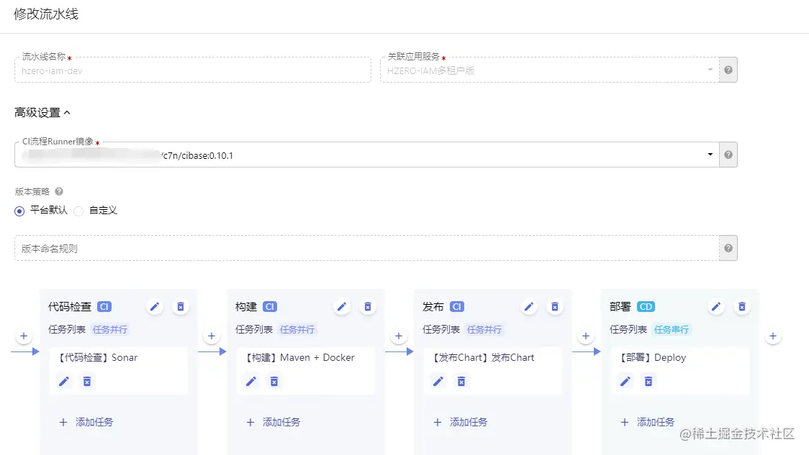The height and width of the screenshot is (455, 809).
Task: Click the 任务并行 tag in 发布
Action: pyautogui.click(x=484, y=330)
